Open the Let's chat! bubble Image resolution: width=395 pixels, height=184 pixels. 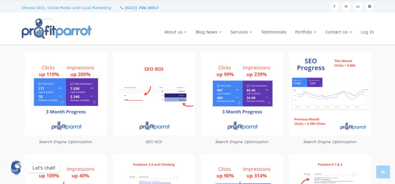pos(44,168)
